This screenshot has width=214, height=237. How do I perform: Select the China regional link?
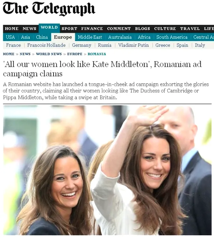[x=42, y=37]
